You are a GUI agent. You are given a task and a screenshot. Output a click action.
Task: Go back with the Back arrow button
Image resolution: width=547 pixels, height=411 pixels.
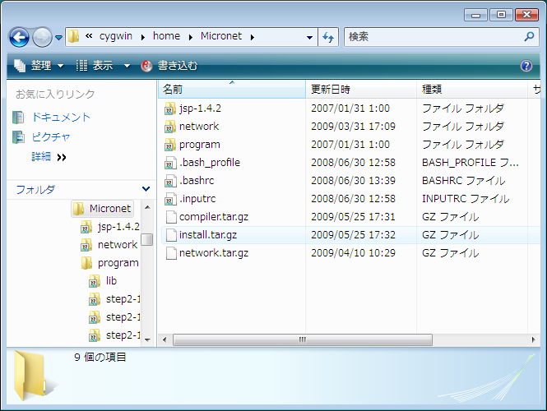point(19,37)
